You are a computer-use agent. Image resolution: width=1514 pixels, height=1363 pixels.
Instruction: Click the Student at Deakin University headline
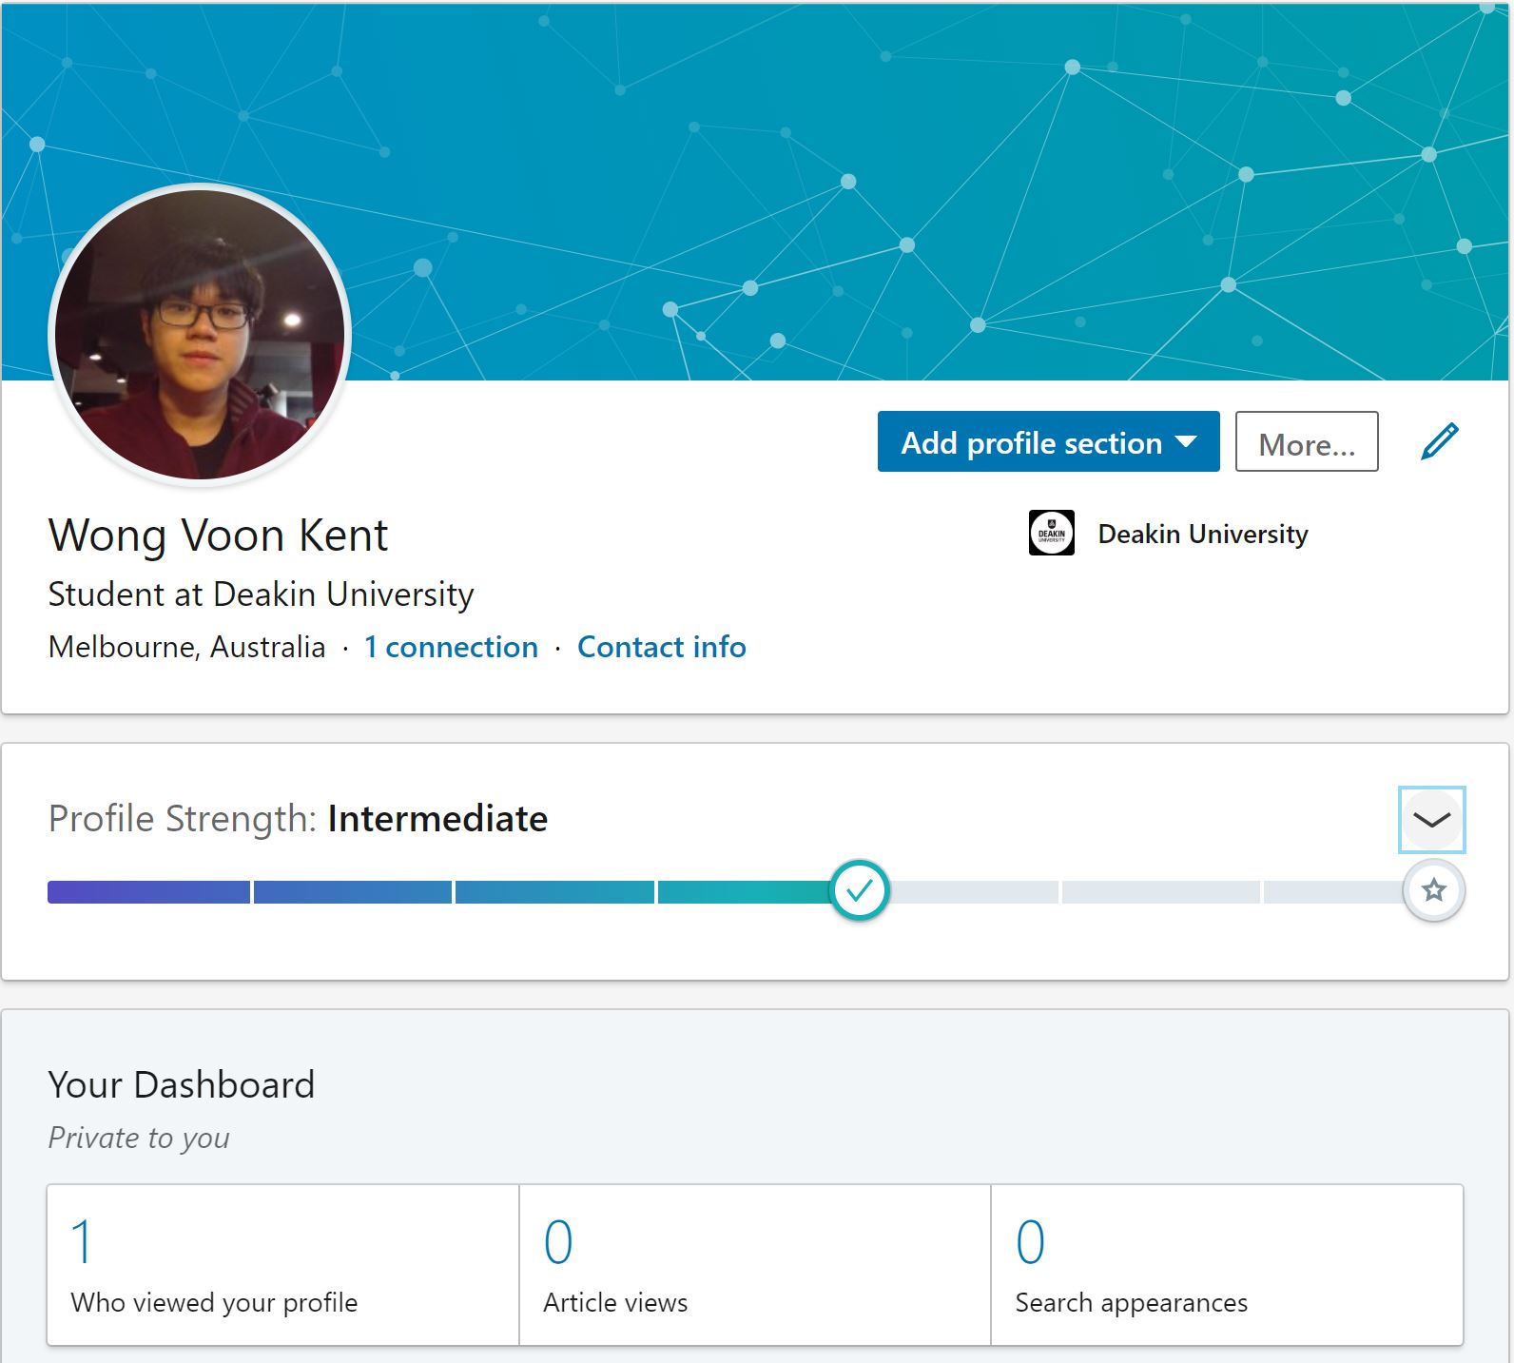click(x=261, y=594)
